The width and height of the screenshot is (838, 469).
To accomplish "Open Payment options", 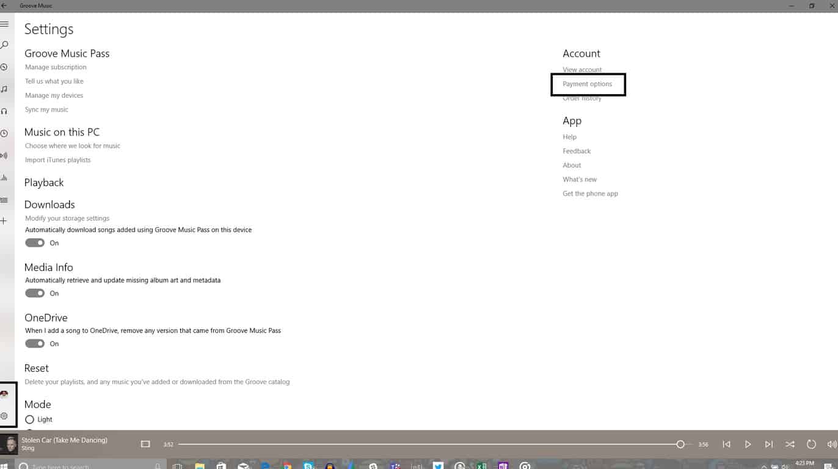I will [x=587, y=84].
